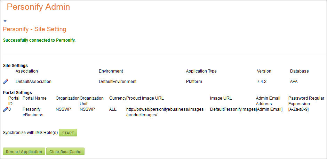
Task: Click the Personify - Site Setting heading
Action: [x=34, y=29]
